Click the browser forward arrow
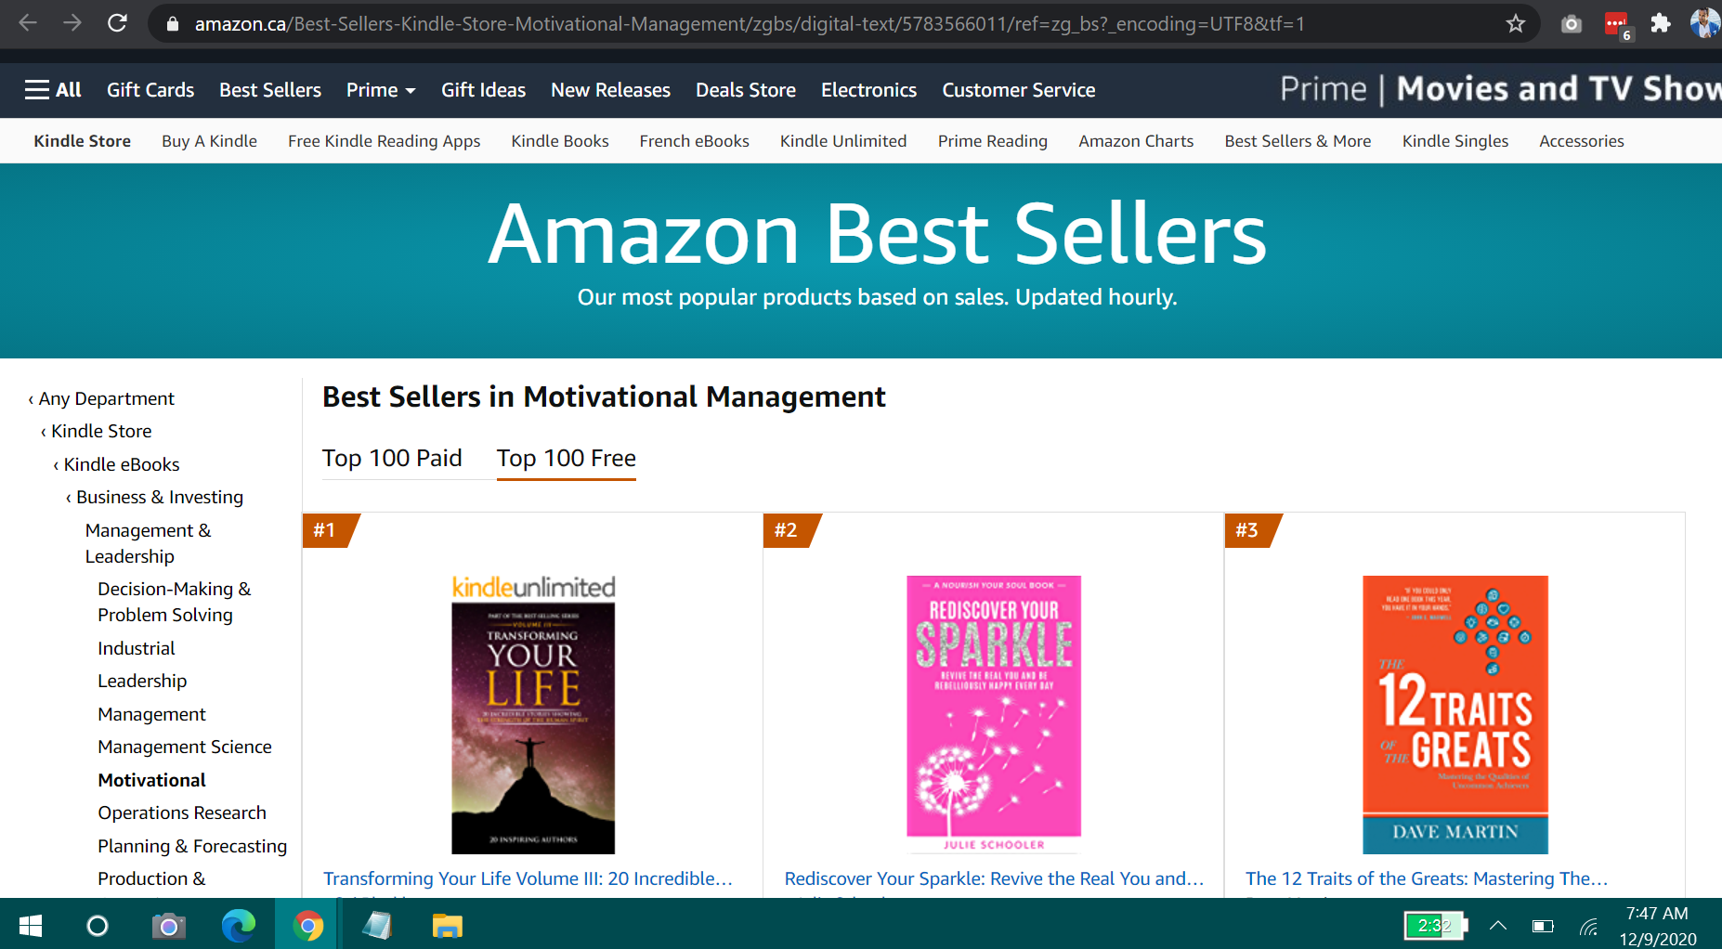This screenshot has width=1722, height=949. pyautogui.click(x=72, y=23)
